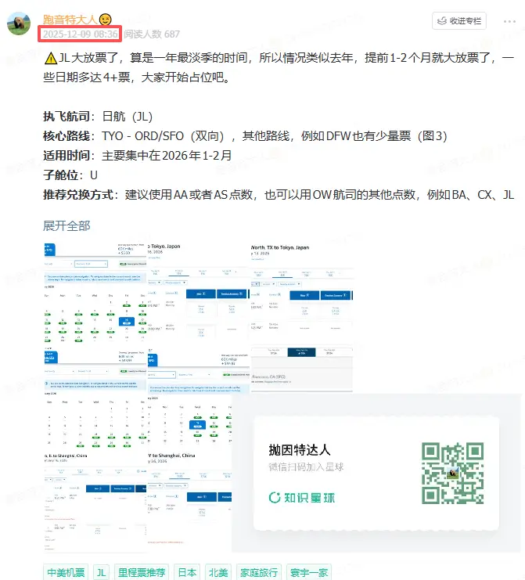Click the 收进专栏 button
Viewport: 525px width, 580px height.
click(458, 21)
